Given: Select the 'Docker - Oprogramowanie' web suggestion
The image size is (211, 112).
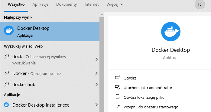Looking at the screenshot, I should (50, 73).
